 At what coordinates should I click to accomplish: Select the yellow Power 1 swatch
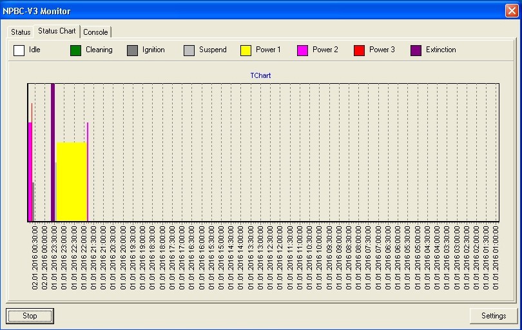[246, 50]
